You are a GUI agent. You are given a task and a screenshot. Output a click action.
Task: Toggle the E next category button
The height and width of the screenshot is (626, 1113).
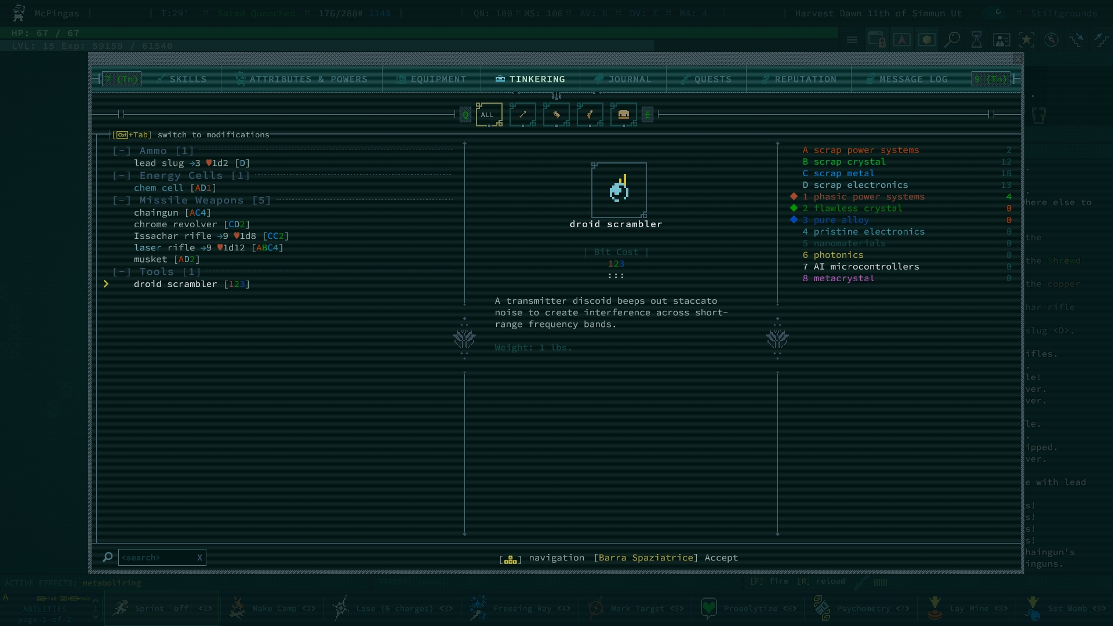point(648,115)
